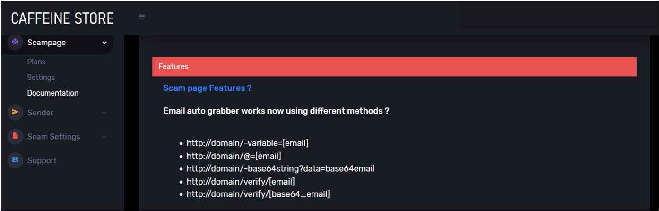Click the red Scam Settings file icon
Screen dimensions: 659x211
(x=15, y=136)
